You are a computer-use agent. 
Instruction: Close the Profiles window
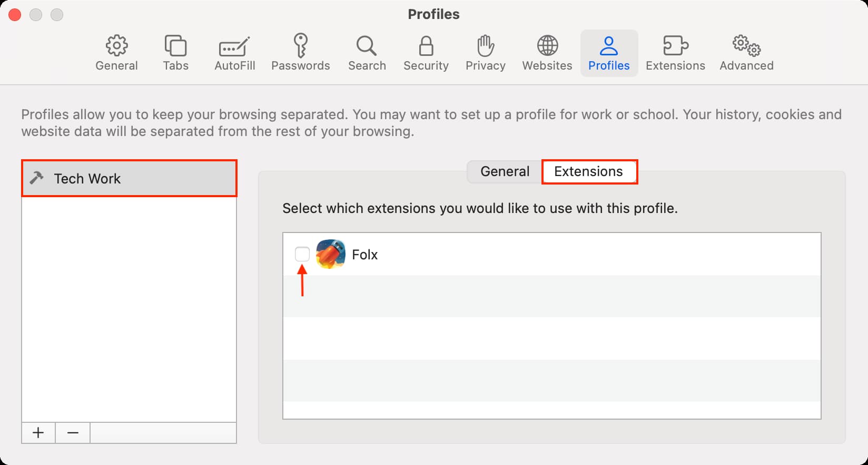[x=15, y=15]
